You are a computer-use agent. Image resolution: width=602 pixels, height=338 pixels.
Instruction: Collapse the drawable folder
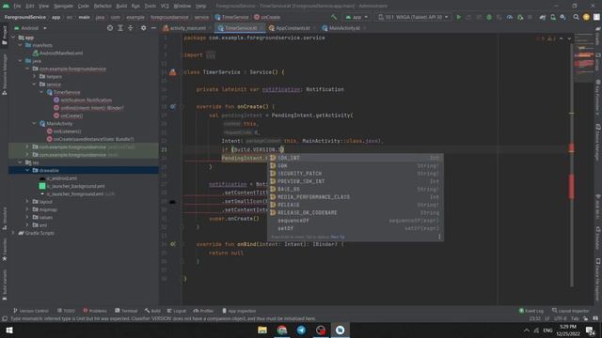point(27,170)
